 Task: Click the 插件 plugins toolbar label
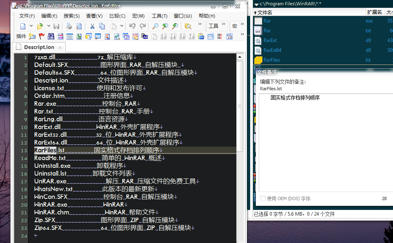pos(21,36)
